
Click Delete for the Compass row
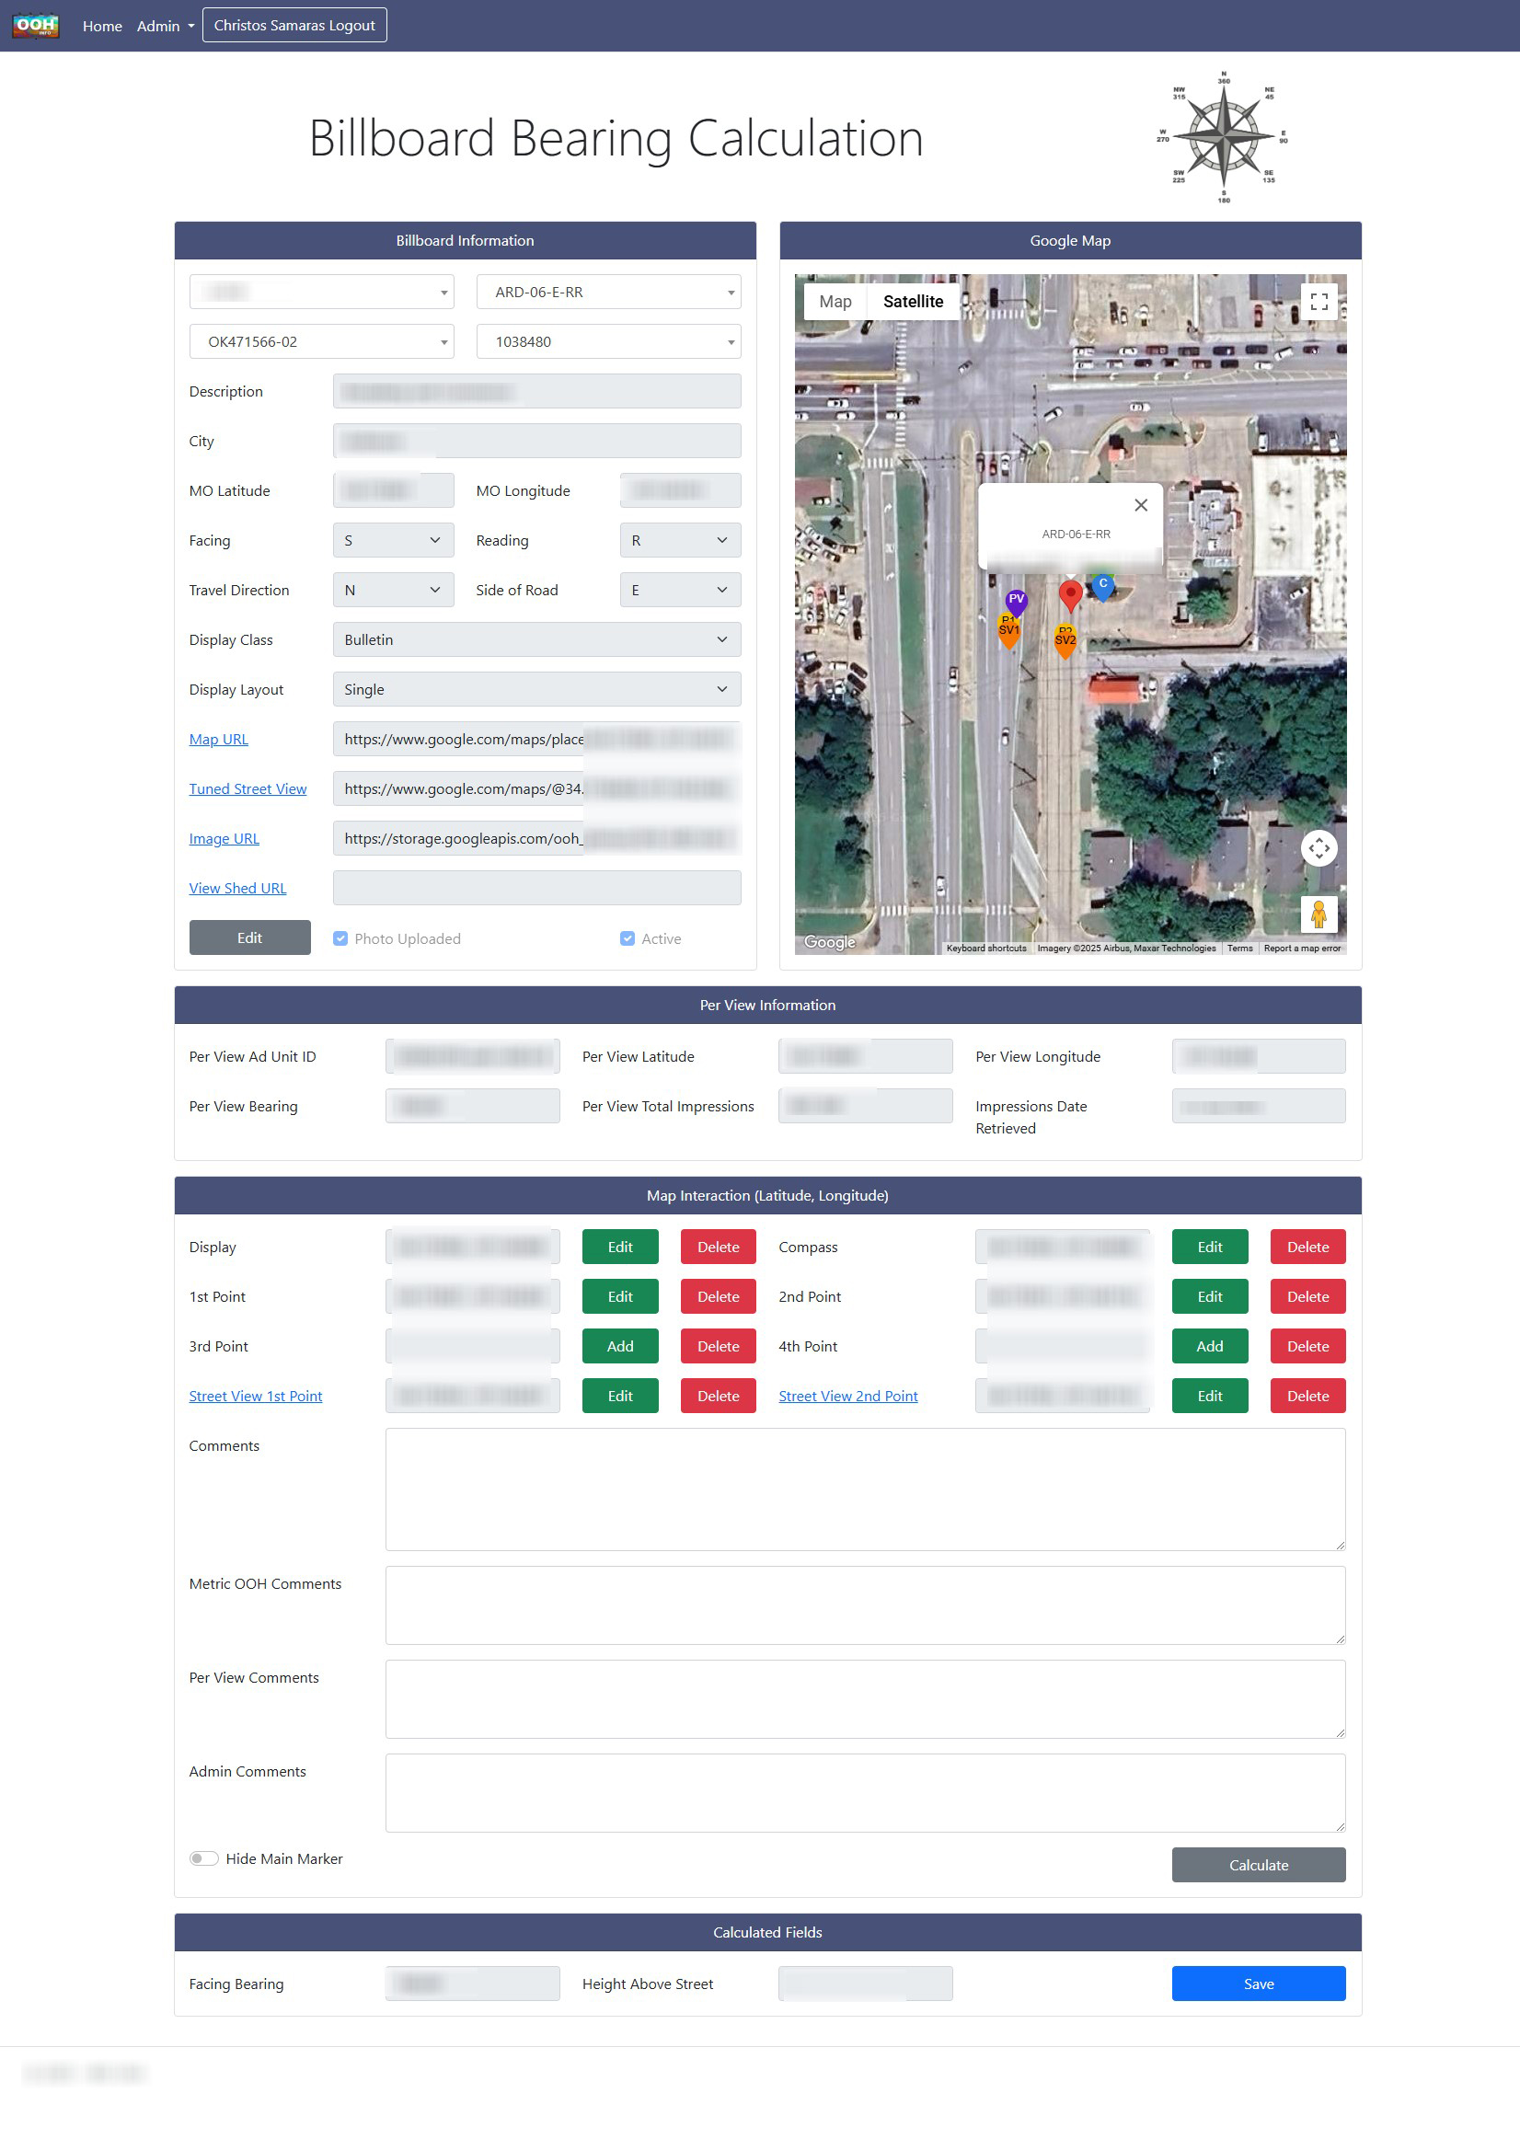point(1307,1247)
